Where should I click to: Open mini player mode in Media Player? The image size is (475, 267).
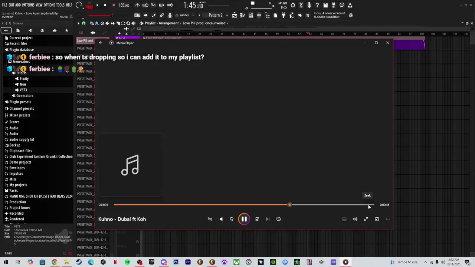pos(377,219)
